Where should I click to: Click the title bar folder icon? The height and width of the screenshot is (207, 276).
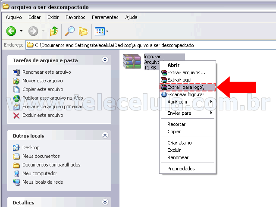[6, 7]
